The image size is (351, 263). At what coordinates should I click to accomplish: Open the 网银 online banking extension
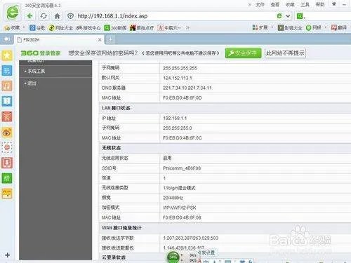[x=314, y=27]
